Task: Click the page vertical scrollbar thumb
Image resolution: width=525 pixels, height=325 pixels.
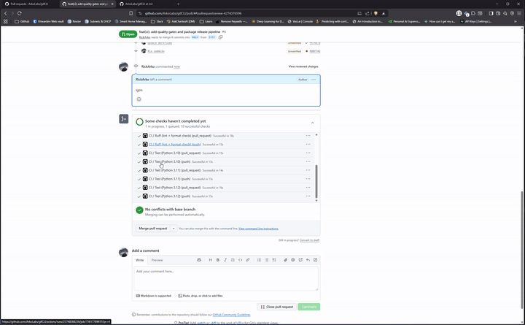Action: coord(522,250)
